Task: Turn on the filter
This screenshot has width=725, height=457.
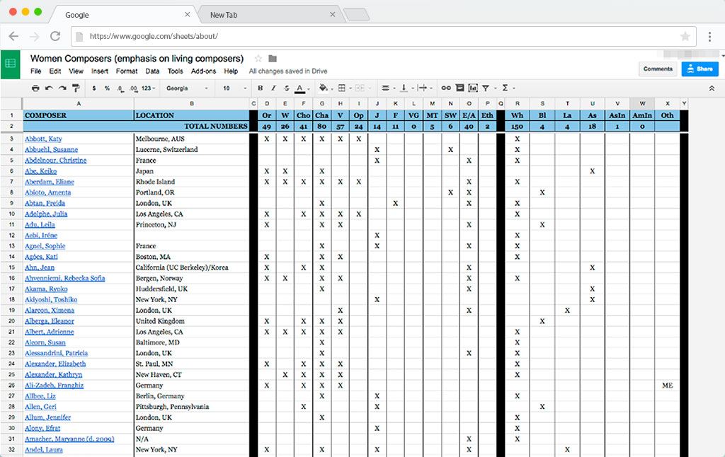Action: pyautogui.click(x=486, y=88)
